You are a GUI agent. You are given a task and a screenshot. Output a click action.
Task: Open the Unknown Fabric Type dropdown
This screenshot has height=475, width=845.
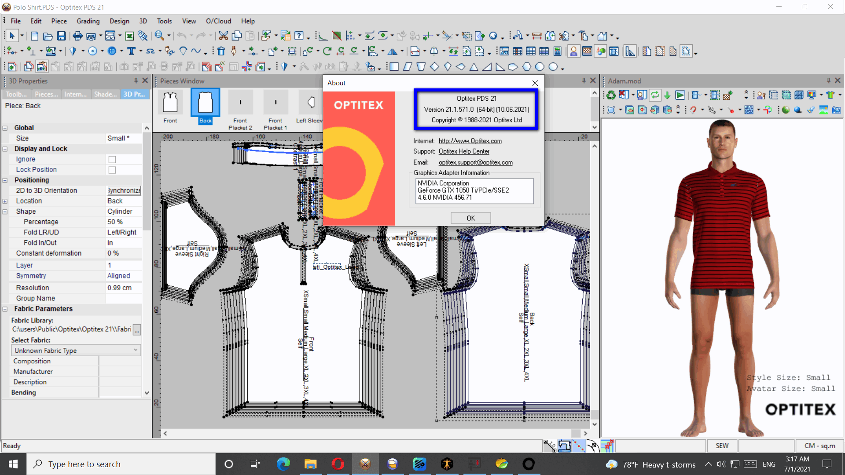tap(76, 351)
